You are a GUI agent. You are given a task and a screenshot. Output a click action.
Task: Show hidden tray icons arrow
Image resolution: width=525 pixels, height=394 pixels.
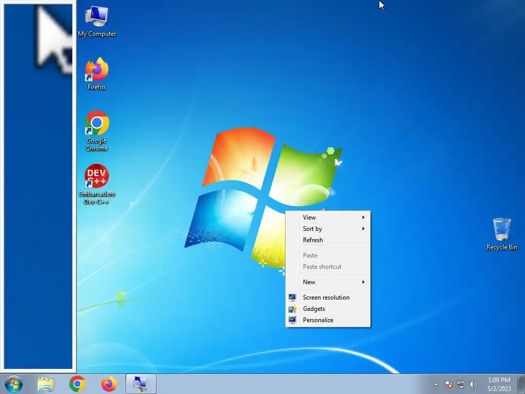click(436, 384)
